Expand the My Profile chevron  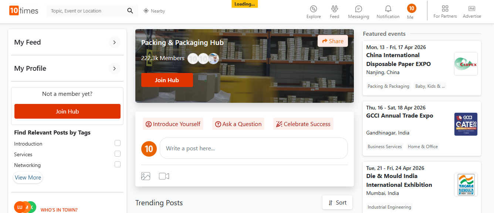coord(115,69)
